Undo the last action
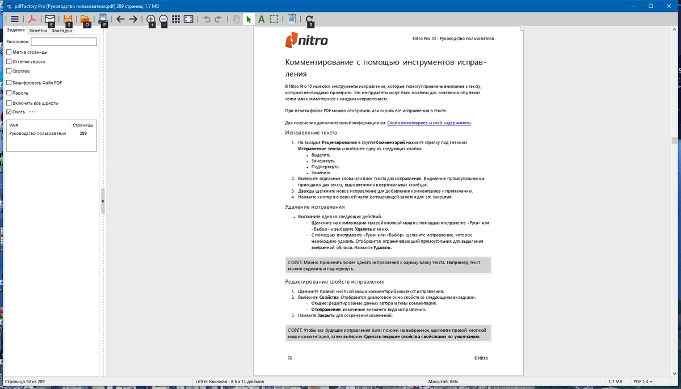Viewport: 681px width, 389px height. pos(207,19)
